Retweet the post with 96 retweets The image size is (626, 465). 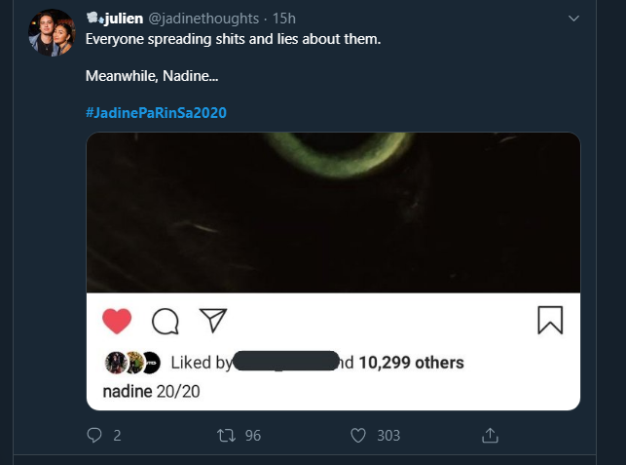[223, 436]
